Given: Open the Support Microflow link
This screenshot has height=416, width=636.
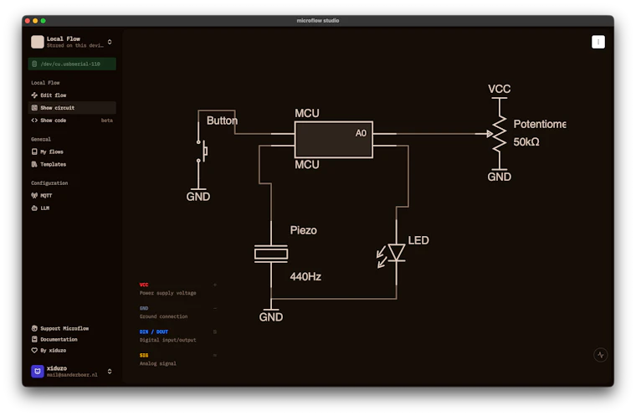Looking at the screenshot, I should 60,328.
